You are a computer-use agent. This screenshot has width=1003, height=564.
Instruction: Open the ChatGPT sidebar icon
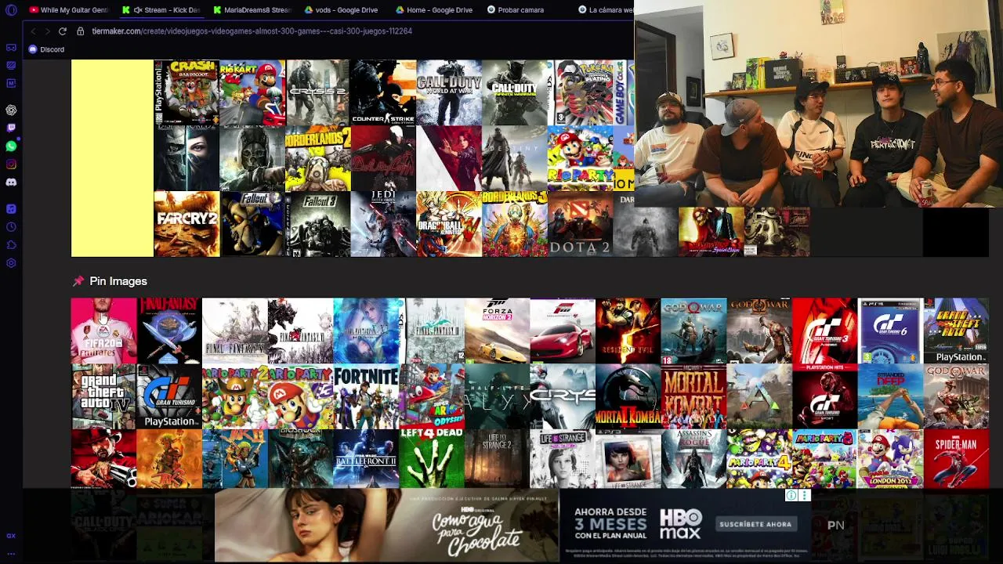pyautogui.click(x=11, y=110)
